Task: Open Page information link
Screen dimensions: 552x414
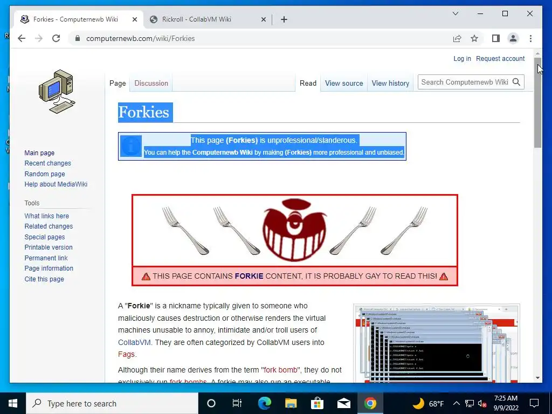Action: pyautogui.click(x=49, y=268)
